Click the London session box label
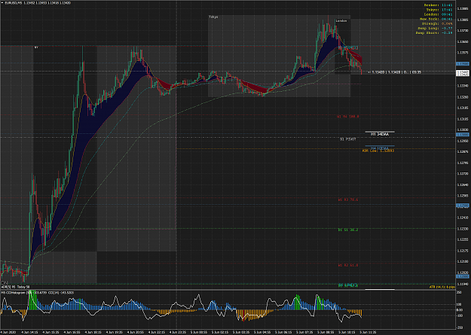This screenshot has width=471, height=335. (x=341, y=21)
